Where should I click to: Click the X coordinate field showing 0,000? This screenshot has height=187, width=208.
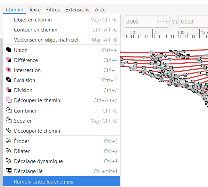click(141, 22)
